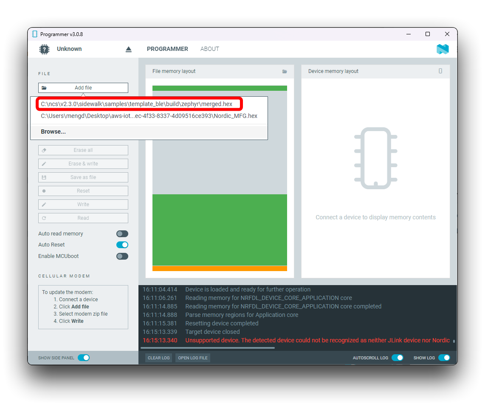Screen dimensions: 485x406
Task: Turn off Autoscroll Log switch
Action: pos(397,358)
